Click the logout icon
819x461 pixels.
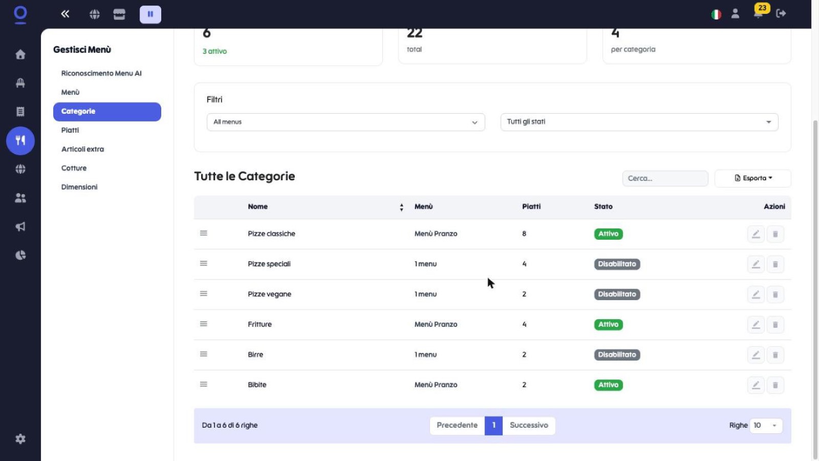[781, 14]
